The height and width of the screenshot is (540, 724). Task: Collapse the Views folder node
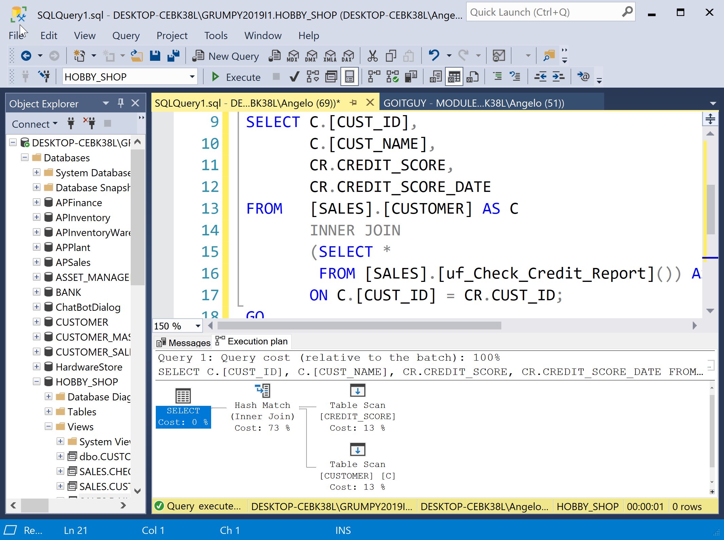click(x=49, y=427)
